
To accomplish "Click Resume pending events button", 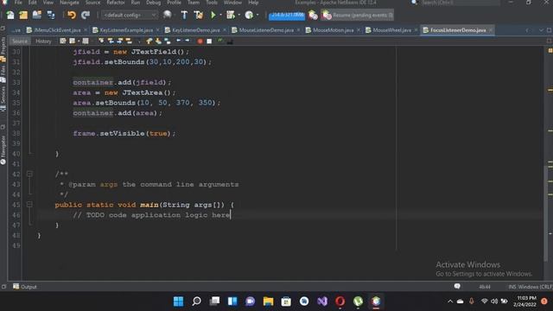I will point(358,16).
